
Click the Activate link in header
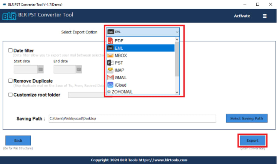242,16
